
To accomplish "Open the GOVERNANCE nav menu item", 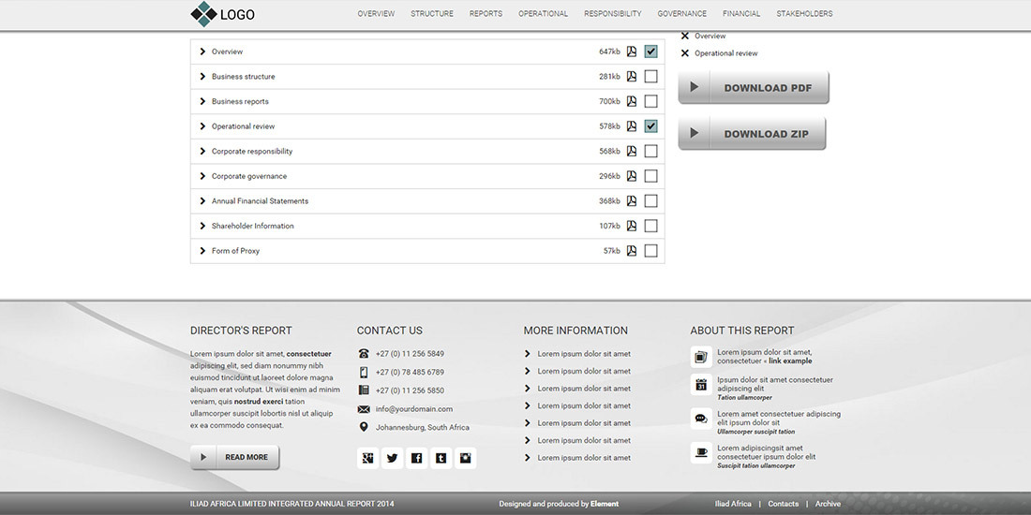I will [x=681, y=14].
